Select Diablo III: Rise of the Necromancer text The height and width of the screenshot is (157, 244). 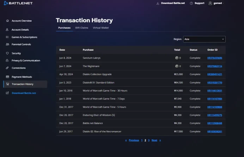[102, 131]
